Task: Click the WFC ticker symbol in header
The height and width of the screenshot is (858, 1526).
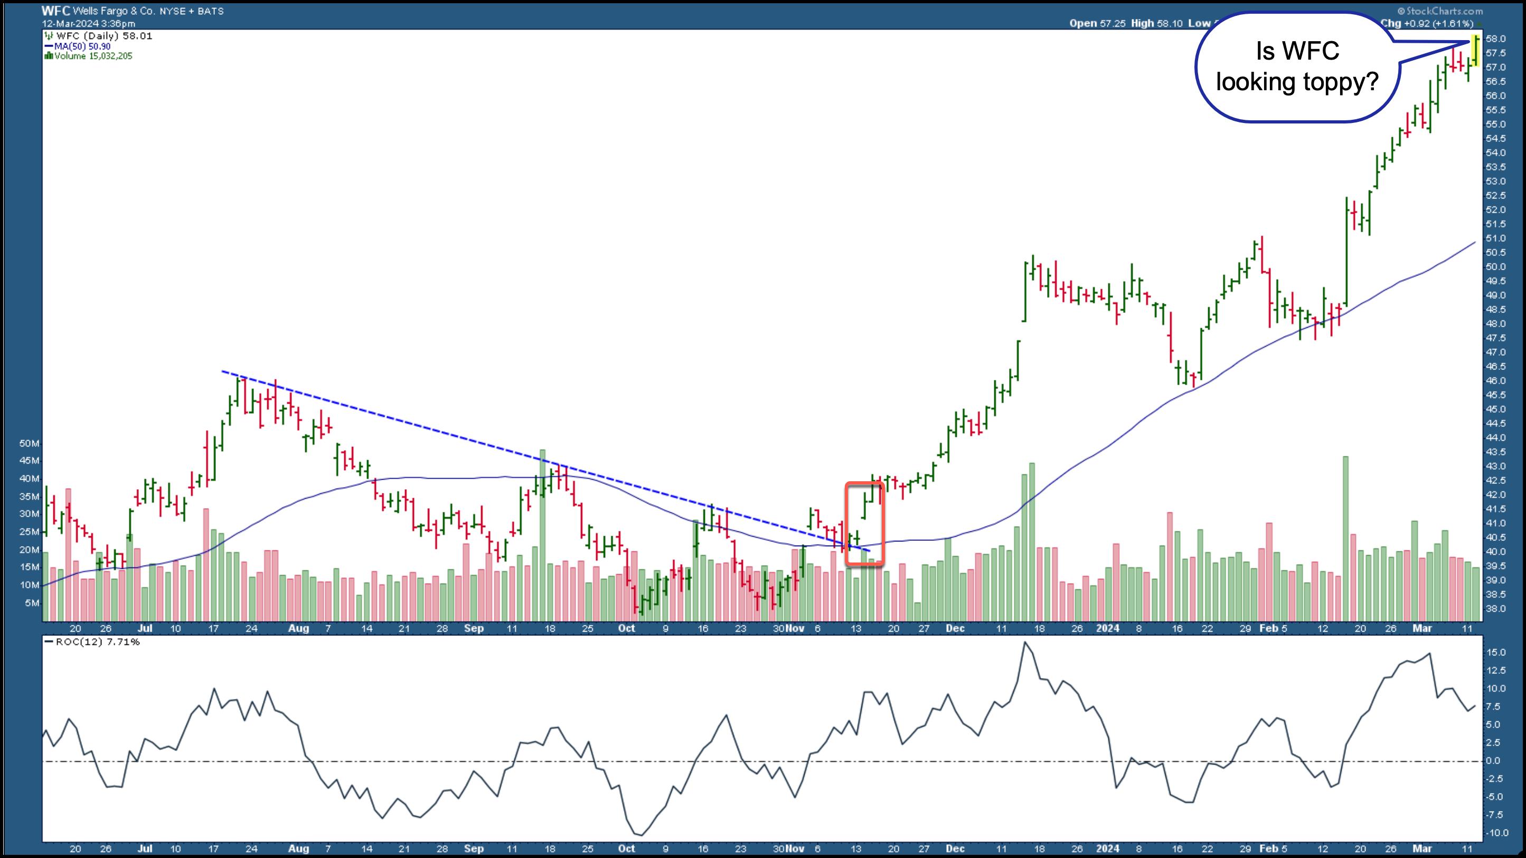Action: tap(55, 11)
